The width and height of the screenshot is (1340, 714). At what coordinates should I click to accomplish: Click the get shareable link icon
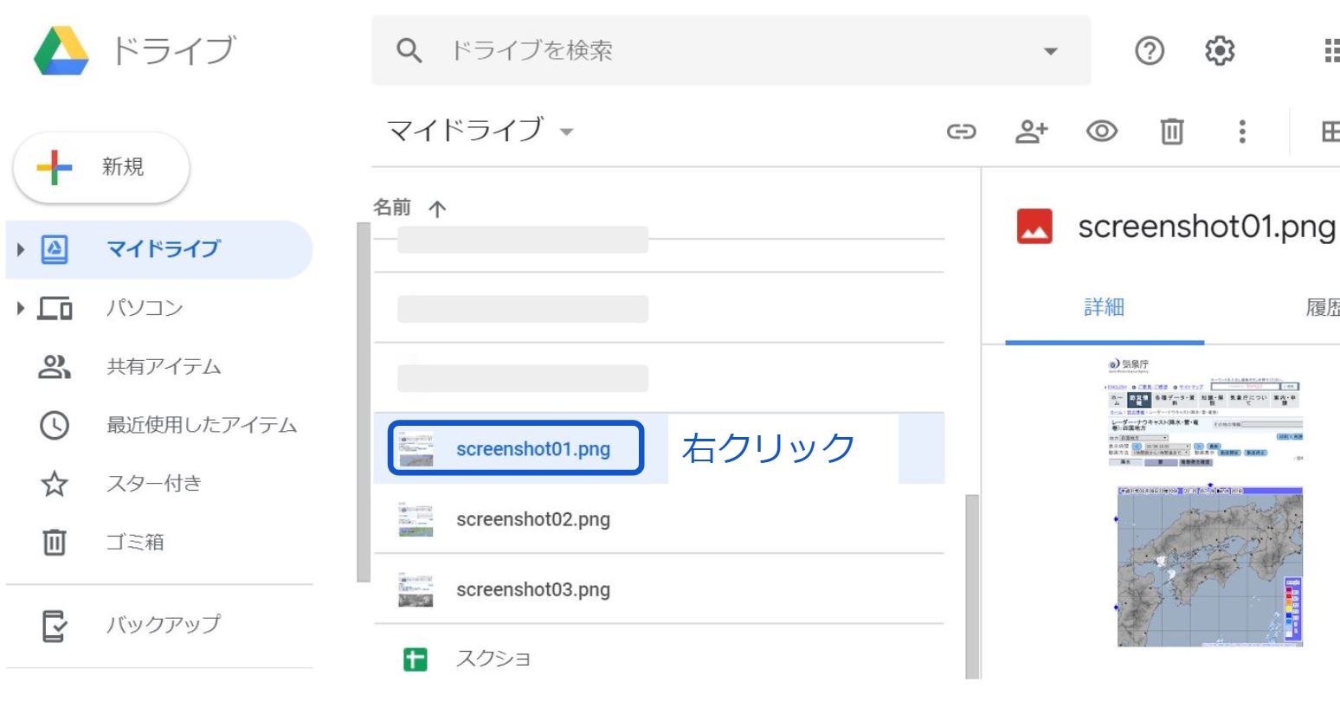tap(961, 132)
